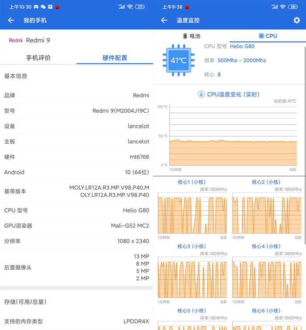
Task: Click the red bug icon in right status bar
Action: pyautogui.click(x=187, y=7)
